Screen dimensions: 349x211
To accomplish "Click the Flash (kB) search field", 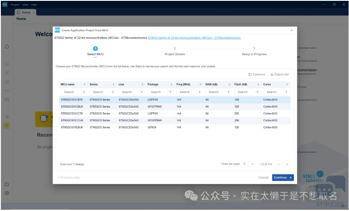I will click(244, 92).
